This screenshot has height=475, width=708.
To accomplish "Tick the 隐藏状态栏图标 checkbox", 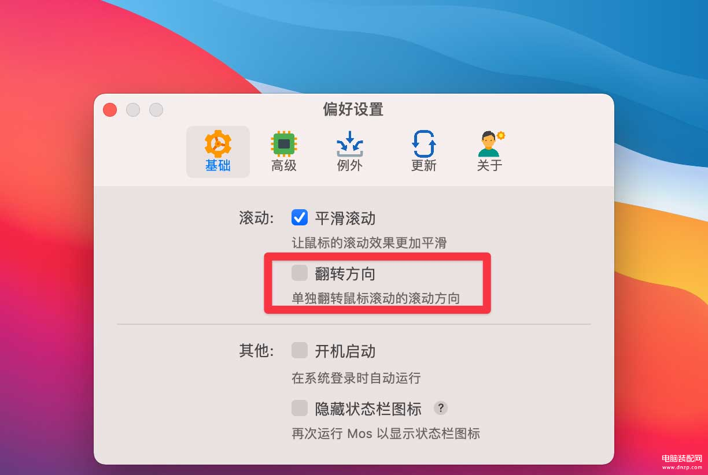I will (300, 408).
